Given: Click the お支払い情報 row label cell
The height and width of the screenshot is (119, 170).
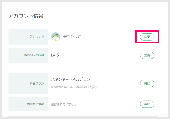Looking at the screenshot, I should 28,104.
